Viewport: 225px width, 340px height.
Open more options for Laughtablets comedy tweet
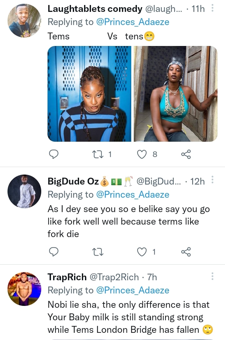tap(212, 8)
